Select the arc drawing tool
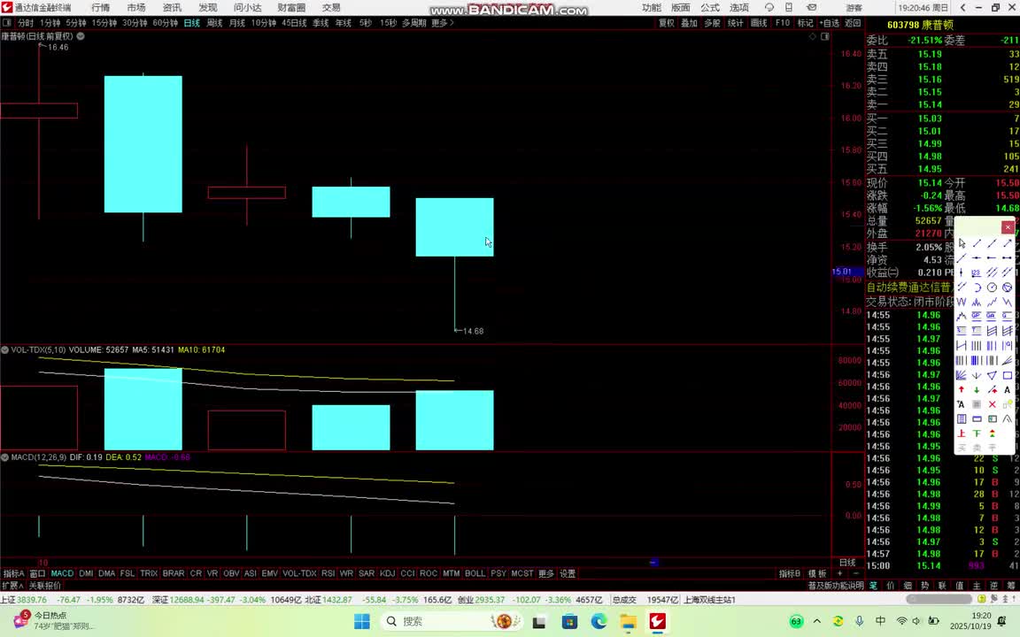 (x=977, y=288)
